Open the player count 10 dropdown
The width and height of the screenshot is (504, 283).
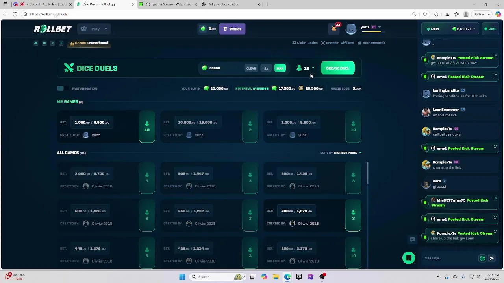[306, 68]
